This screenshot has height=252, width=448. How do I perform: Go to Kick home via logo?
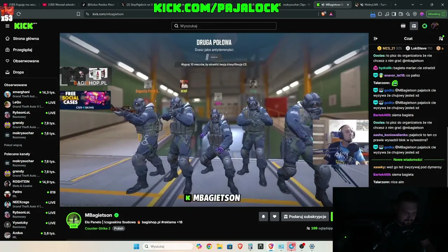[x=25, y=26]
